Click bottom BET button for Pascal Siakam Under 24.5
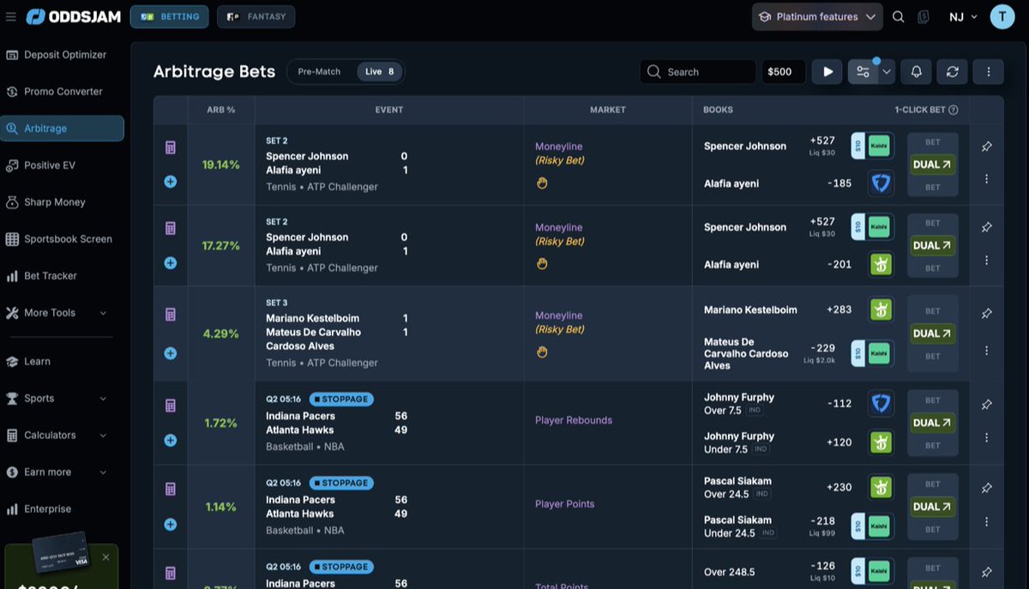 click(x=933, y=529)
